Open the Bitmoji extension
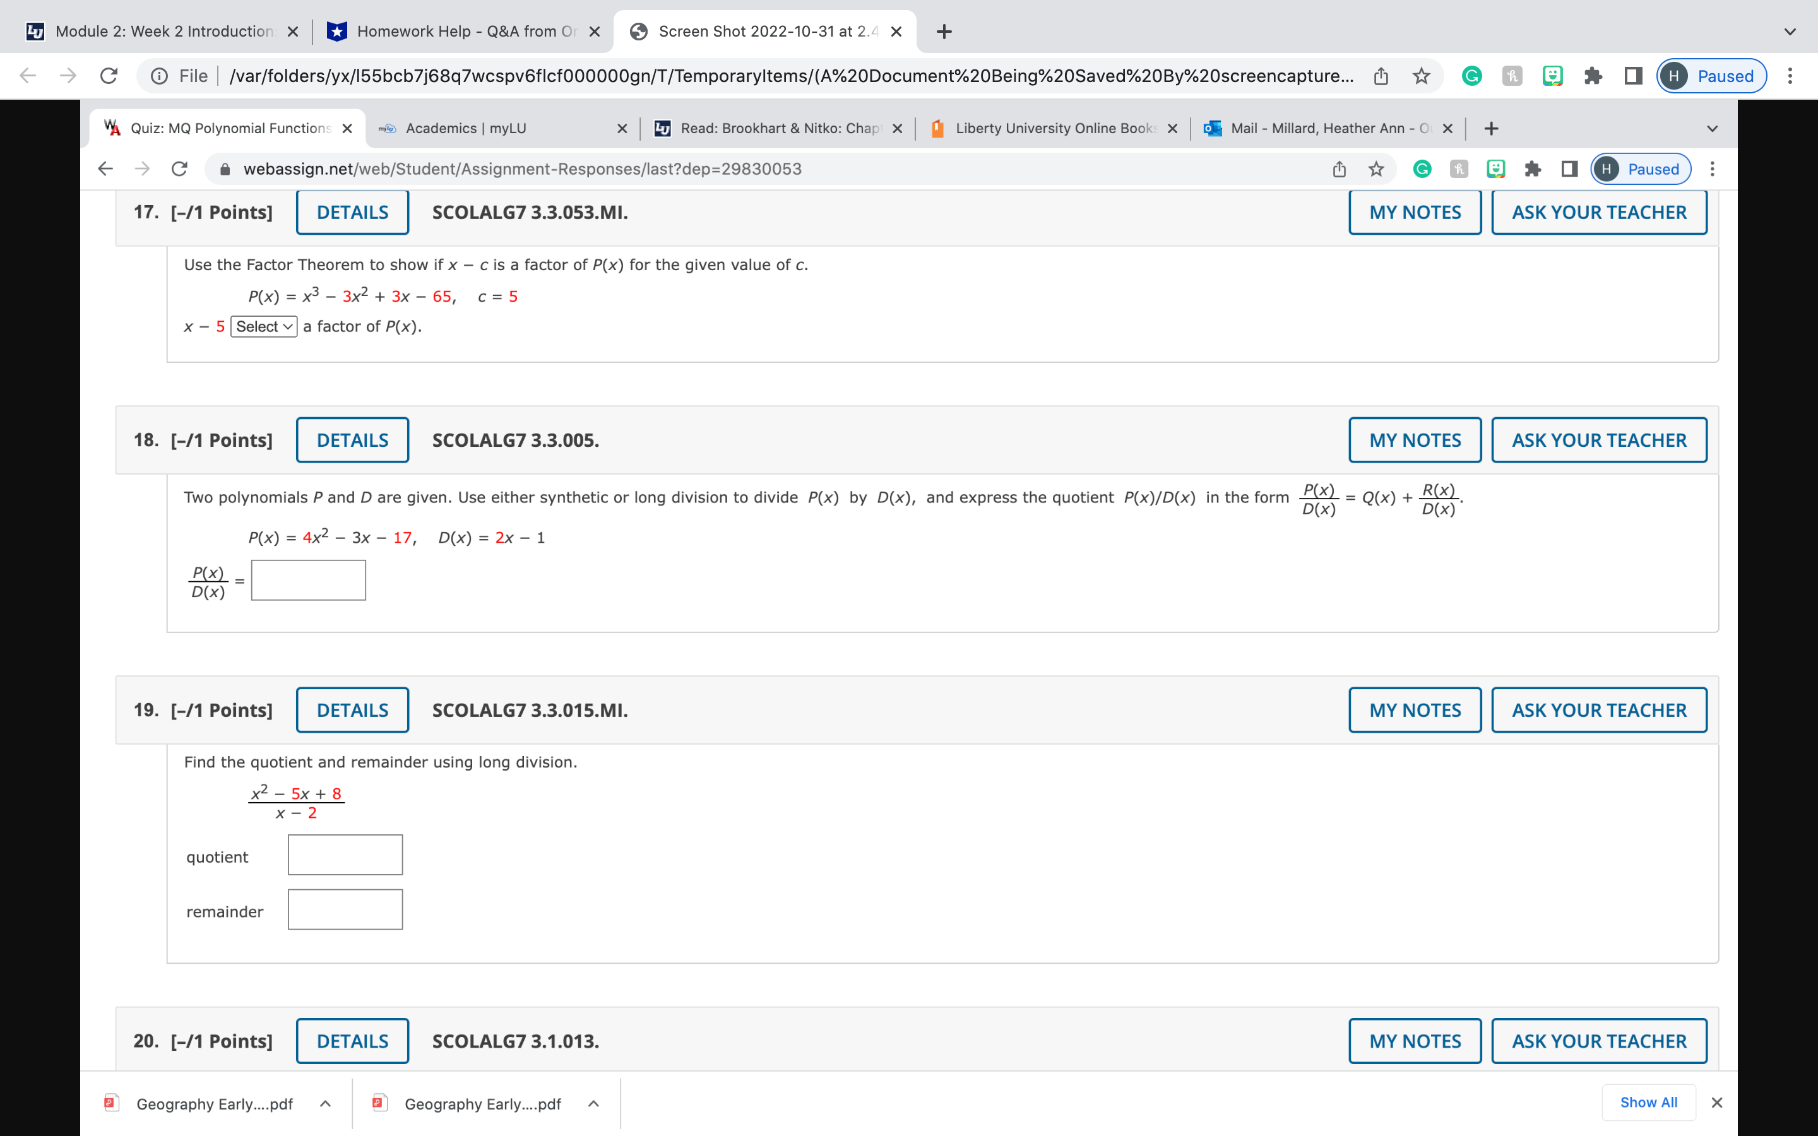 click(x=1495, y=169)
